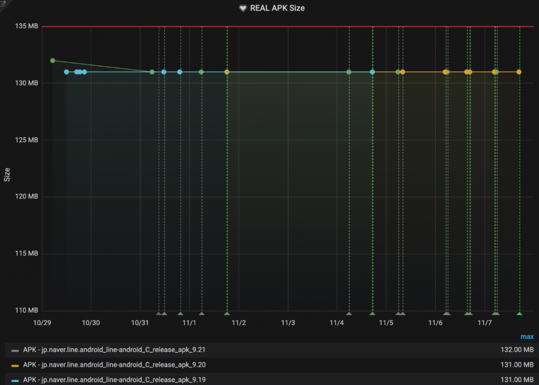Click the 11/1 date label
The image size is (539, 385).
click(189, 323)
